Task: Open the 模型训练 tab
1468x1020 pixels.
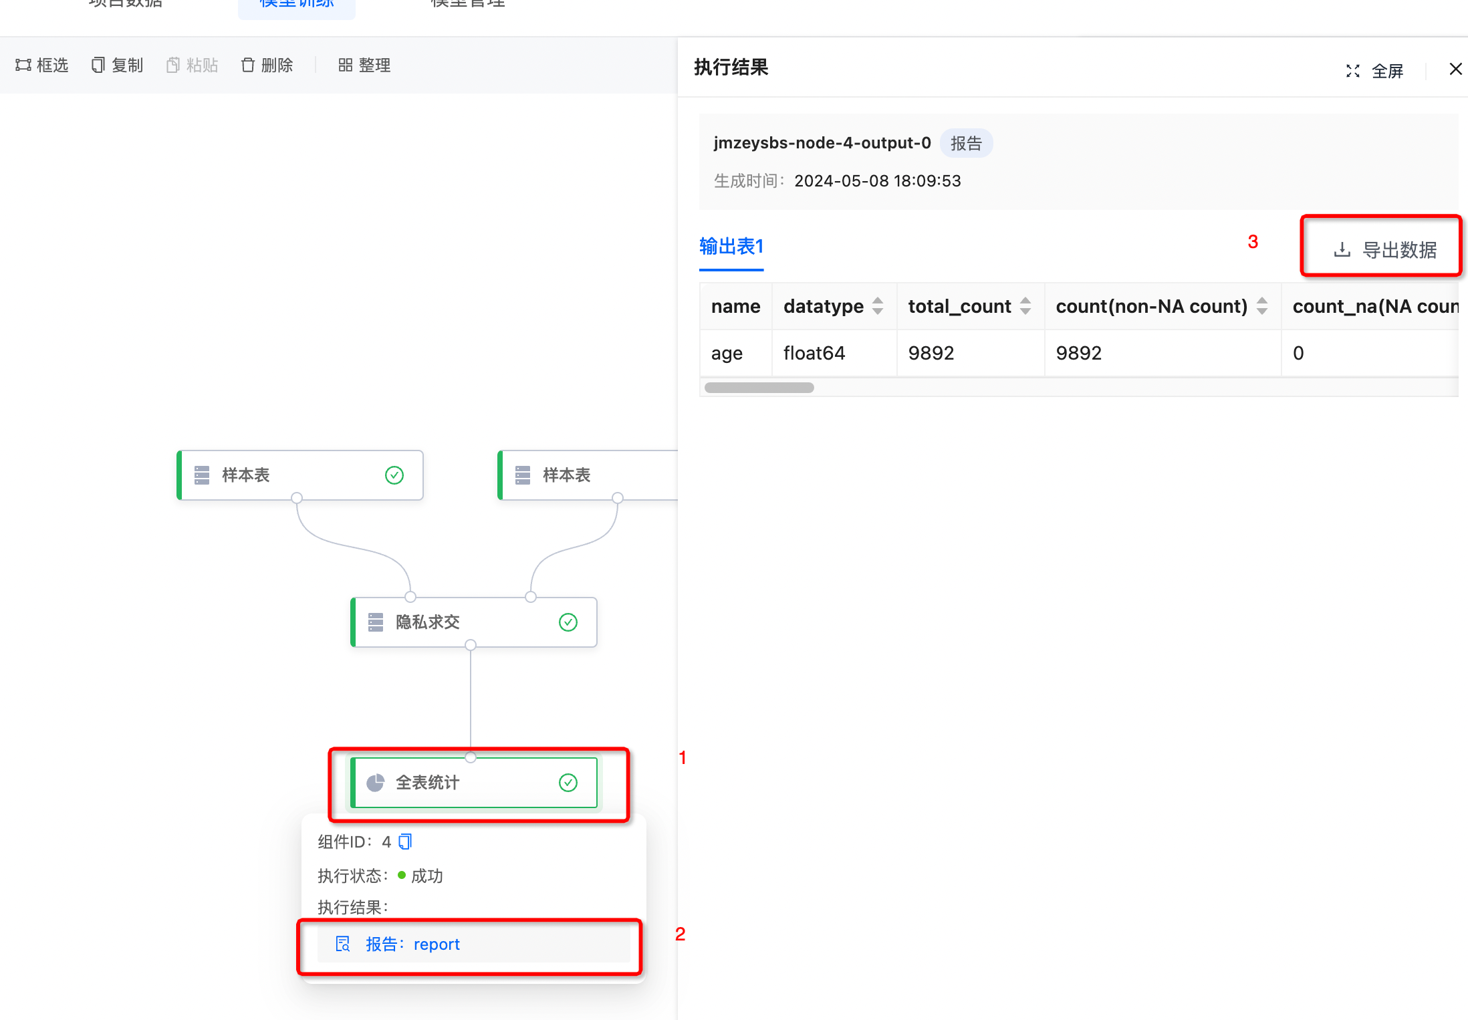Action: click(297, 5)
